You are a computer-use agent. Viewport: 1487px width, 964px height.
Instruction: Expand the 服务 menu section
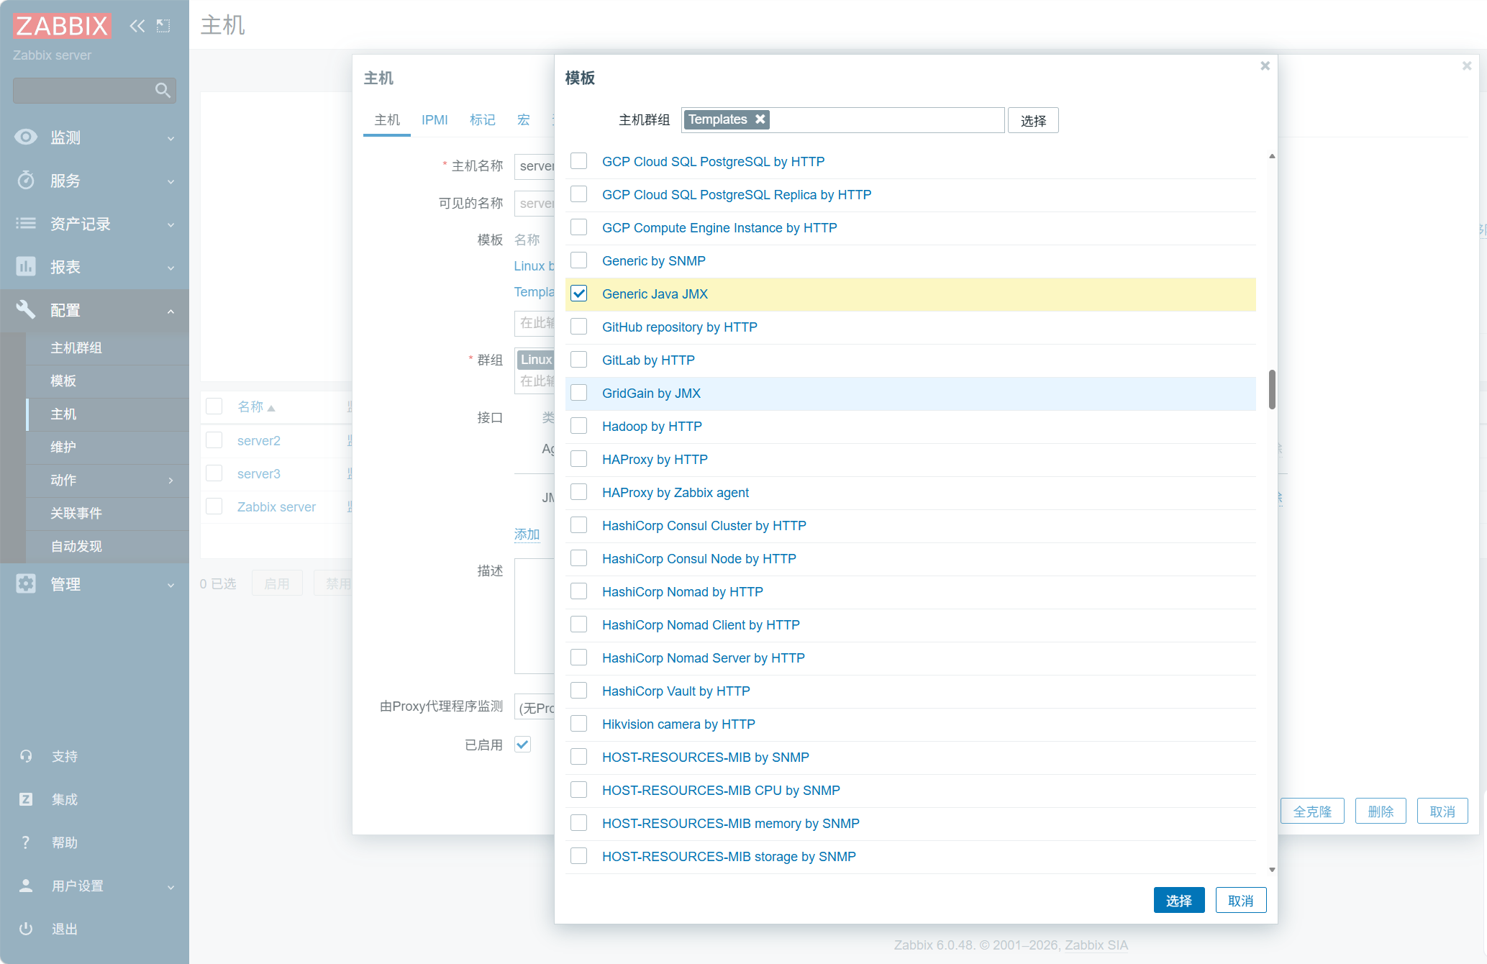point(170,181)
